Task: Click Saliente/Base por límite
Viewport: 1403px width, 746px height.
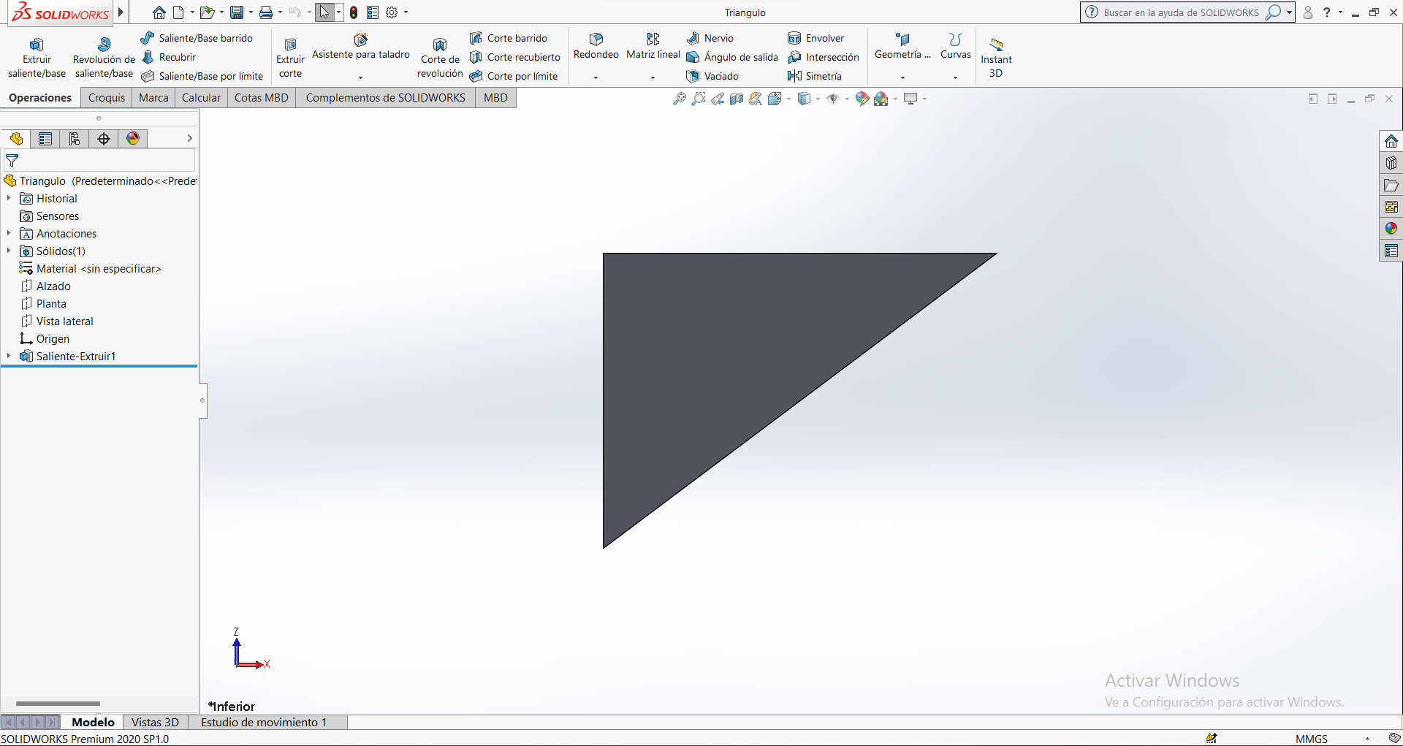Action: tap(202, 76)
